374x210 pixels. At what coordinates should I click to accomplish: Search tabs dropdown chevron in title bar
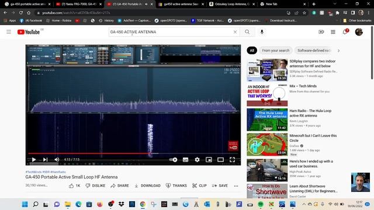coord(335,4)
